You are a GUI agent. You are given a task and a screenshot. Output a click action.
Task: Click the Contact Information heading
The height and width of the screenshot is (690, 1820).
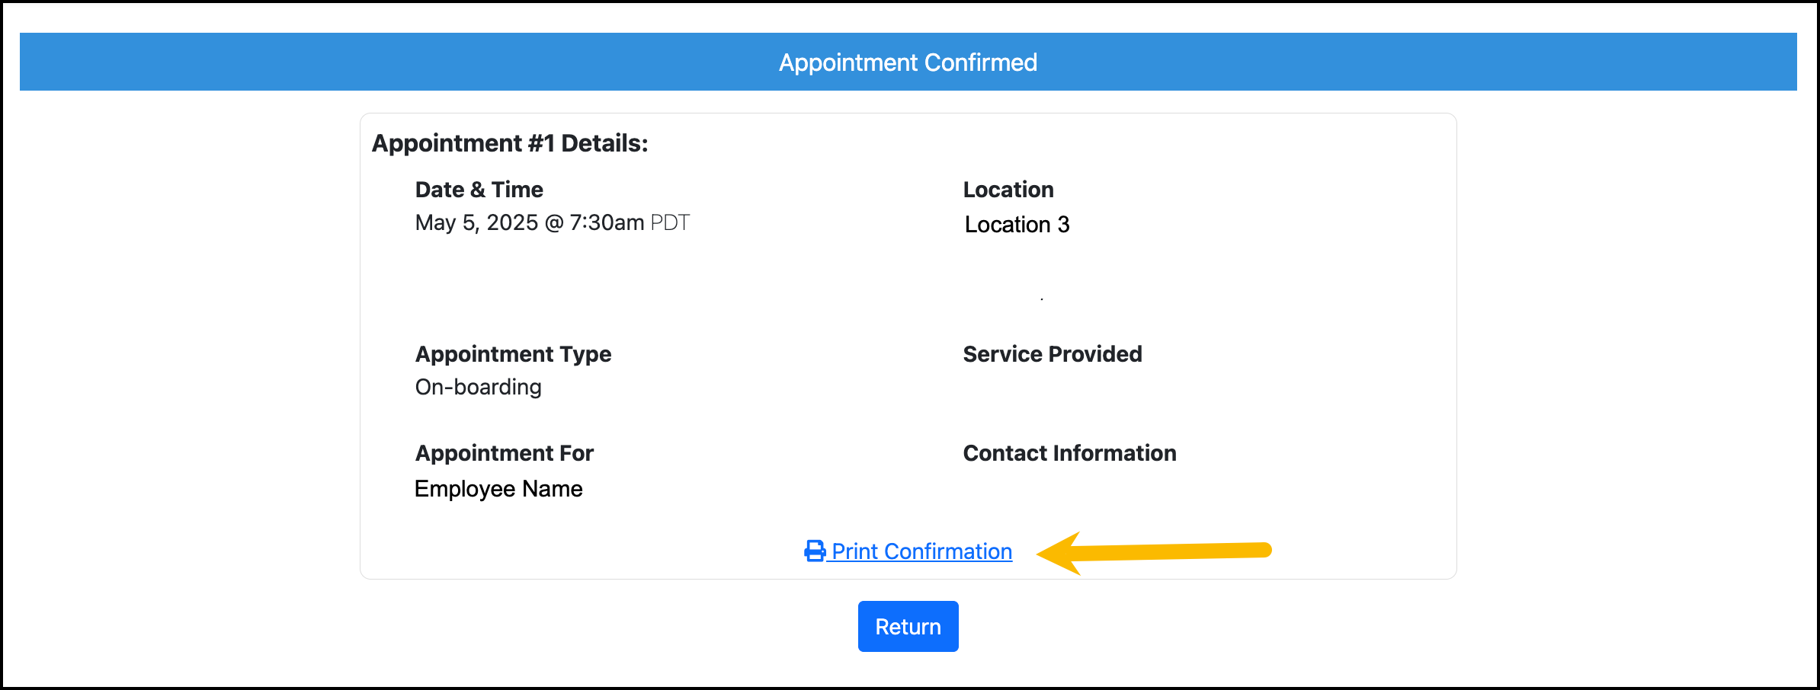[1069, 452]
